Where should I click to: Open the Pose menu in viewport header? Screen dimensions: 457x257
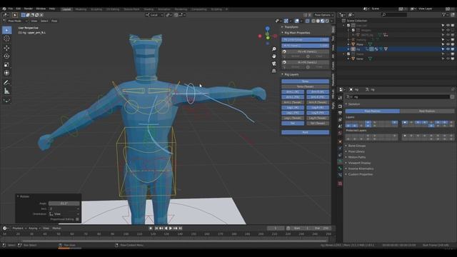(54, 21)
